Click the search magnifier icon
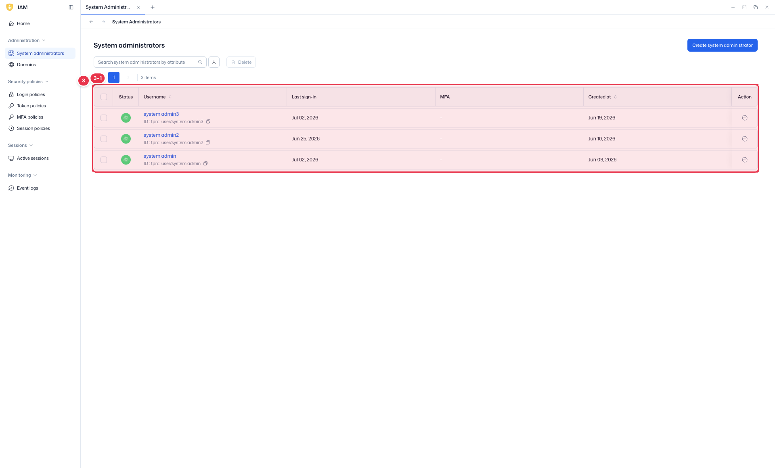Screen dimensions: 775x468 pos(200,62)
